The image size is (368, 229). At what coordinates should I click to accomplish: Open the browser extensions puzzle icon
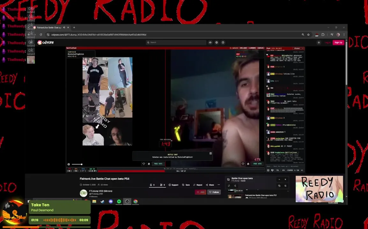tap(323, 35)
